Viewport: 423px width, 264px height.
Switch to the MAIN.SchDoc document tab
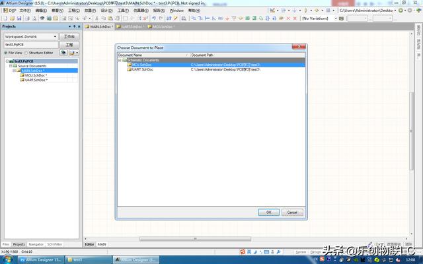click(x=99, y=26)
